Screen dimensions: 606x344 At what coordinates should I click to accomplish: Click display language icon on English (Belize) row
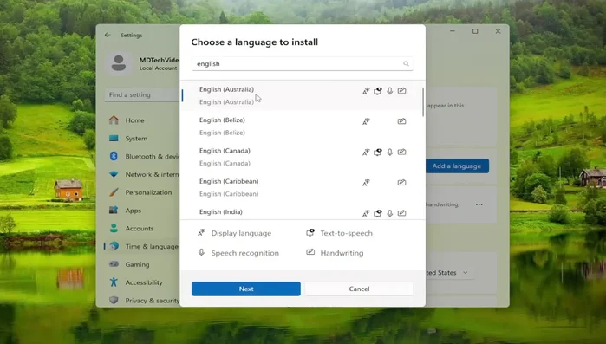[x=366, y=121]
